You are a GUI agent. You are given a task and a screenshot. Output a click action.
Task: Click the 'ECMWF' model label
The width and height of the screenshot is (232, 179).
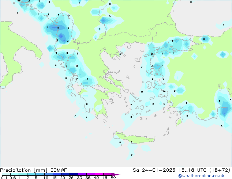(x=59, y=170)
